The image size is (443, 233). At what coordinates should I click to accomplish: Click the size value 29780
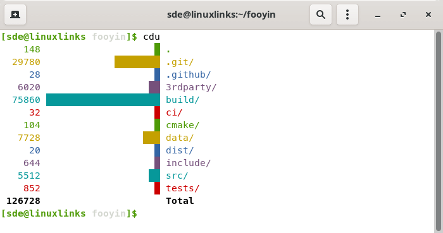pos(27,62)
